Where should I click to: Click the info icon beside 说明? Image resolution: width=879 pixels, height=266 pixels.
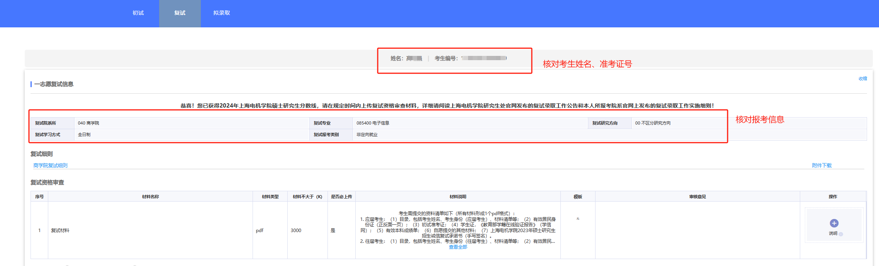tap(841, 234)
